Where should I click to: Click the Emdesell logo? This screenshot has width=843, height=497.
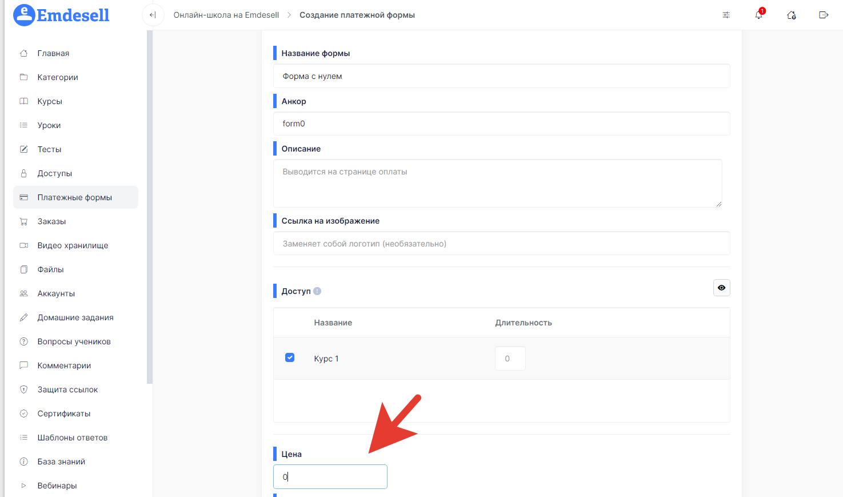tap(61, 15)
